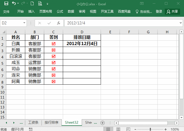Switch to the 开始 ribbon tab
This screenshot has height=131, width=184.
coord(21,12)
